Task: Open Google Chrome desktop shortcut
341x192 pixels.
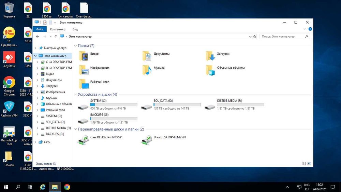Action: coord(9,86)
